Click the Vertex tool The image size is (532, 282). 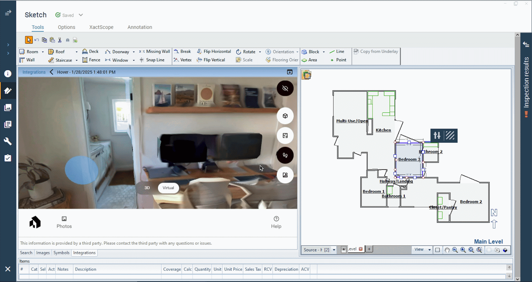tap(183, 60)
